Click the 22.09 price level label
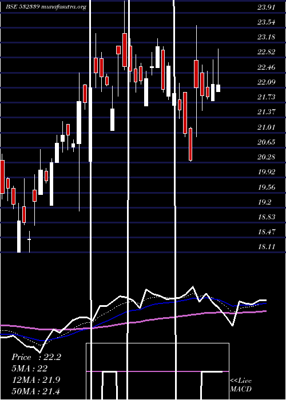The image size is (286, 400). click(x=266, y=82)
